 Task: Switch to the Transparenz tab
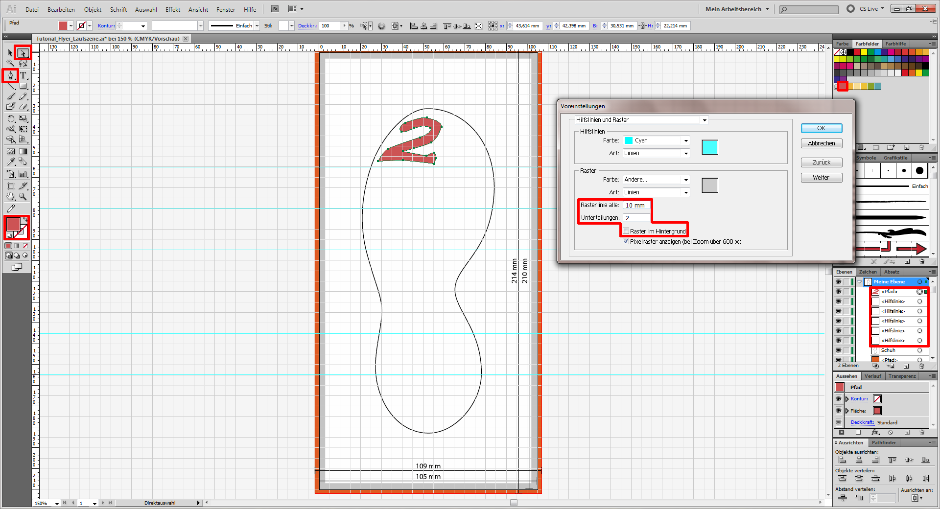coord(902,376)
